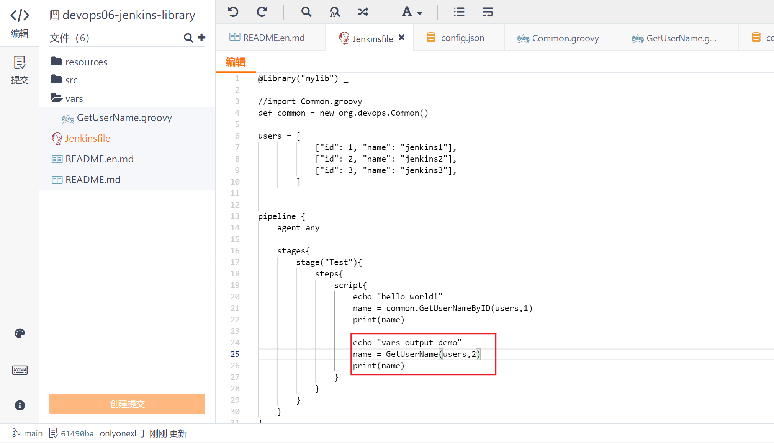Click the @Library("mylib") line
The image size is (774, 443).
click(x=303, y=78)
